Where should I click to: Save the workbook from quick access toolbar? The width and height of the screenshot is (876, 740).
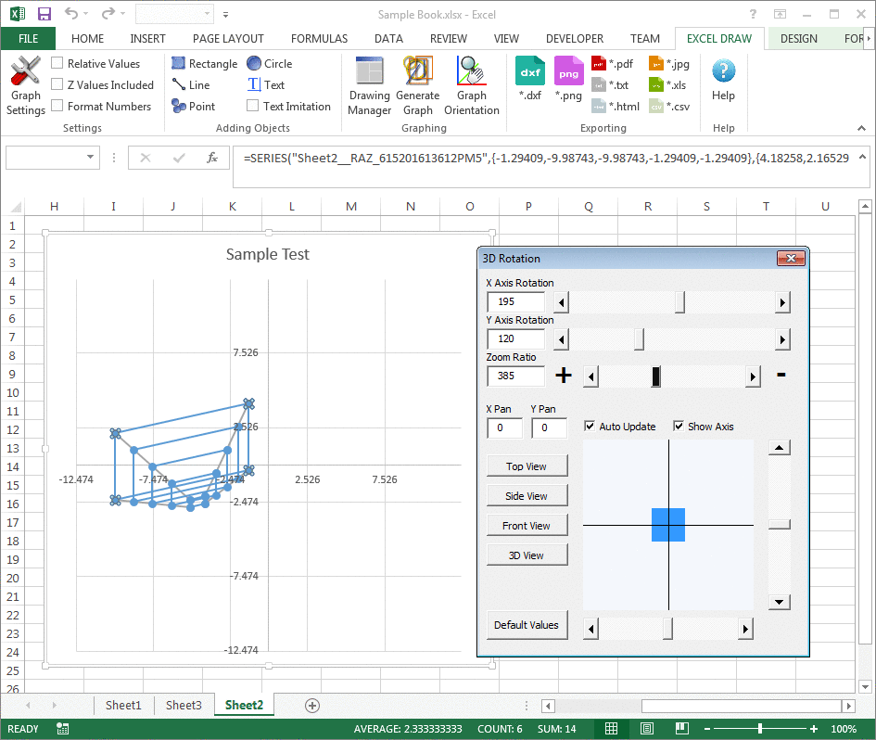(x=44, y=14)
